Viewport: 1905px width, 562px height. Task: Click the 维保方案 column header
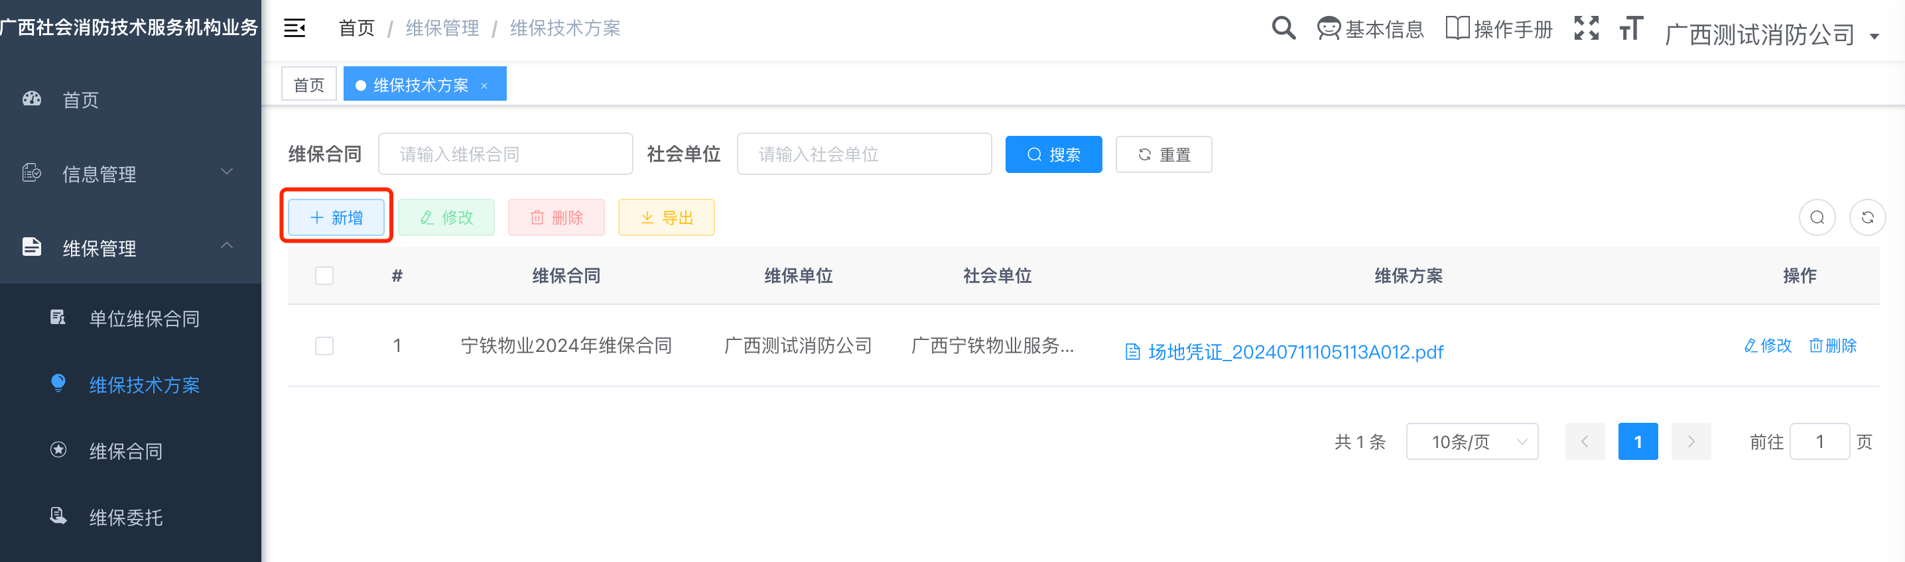pyautogui.click(x=1408, y=276)
